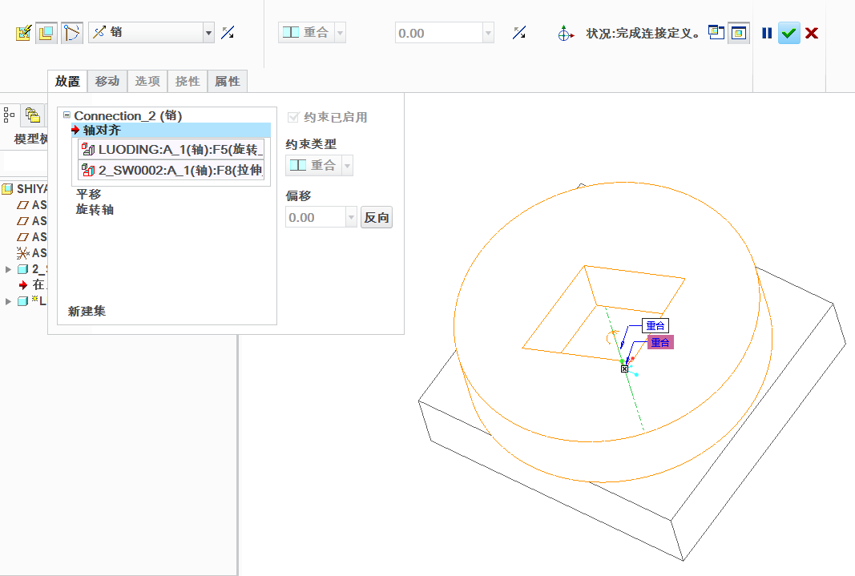Screen dimensions: 855x576
Task: Pause the placement with pause icon
Action: click(x=767, y=33)
